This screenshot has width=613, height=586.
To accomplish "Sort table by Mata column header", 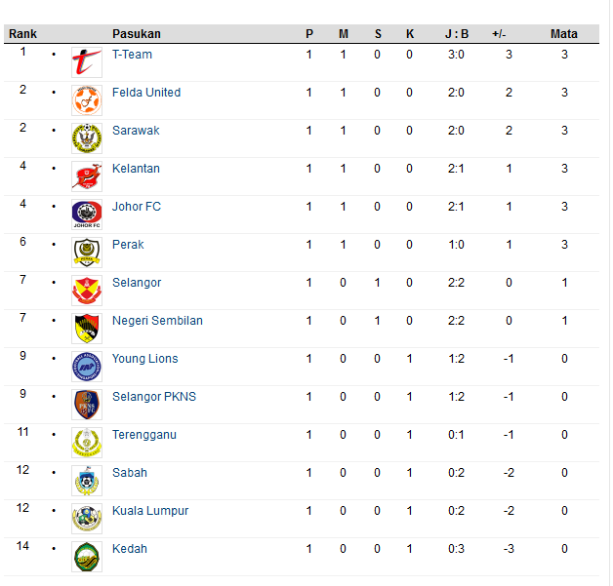I will click(x=564, y=34).
